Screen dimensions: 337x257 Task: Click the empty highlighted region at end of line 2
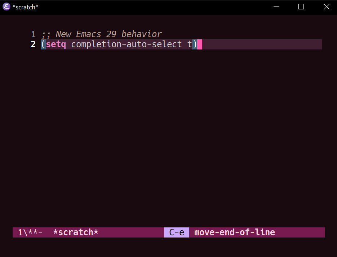click(262, 44)
